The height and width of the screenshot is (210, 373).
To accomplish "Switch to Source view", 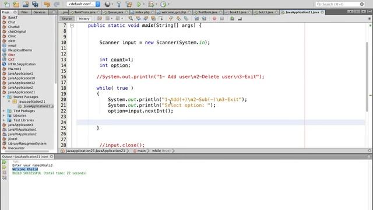I will pyautogui.click(x=67, y=19).
